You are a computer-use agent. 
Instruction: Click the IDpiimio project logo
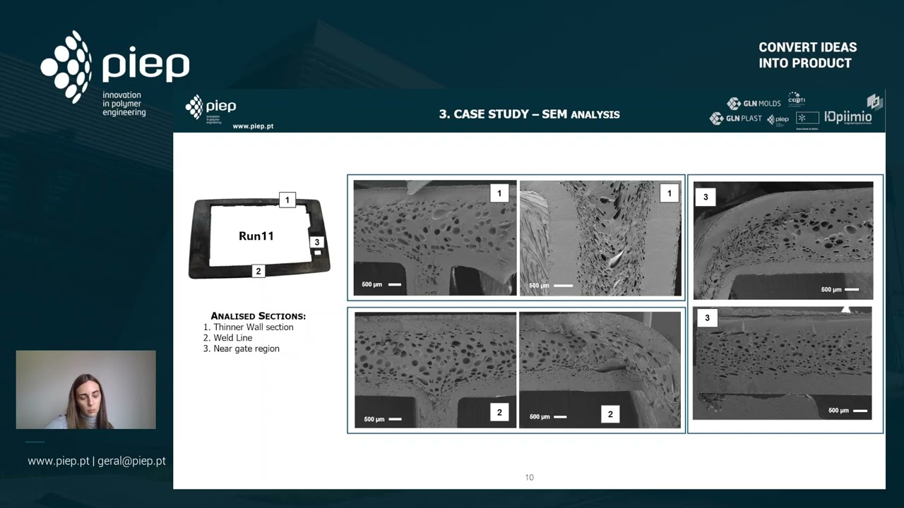tap(848, 118)
